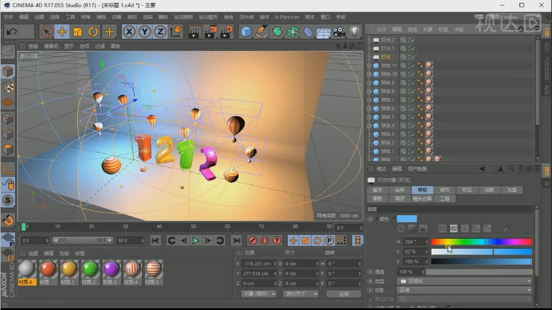
Task: Switch color mode to RGB button
Action: pyautogui.click(x=442, y=229)
